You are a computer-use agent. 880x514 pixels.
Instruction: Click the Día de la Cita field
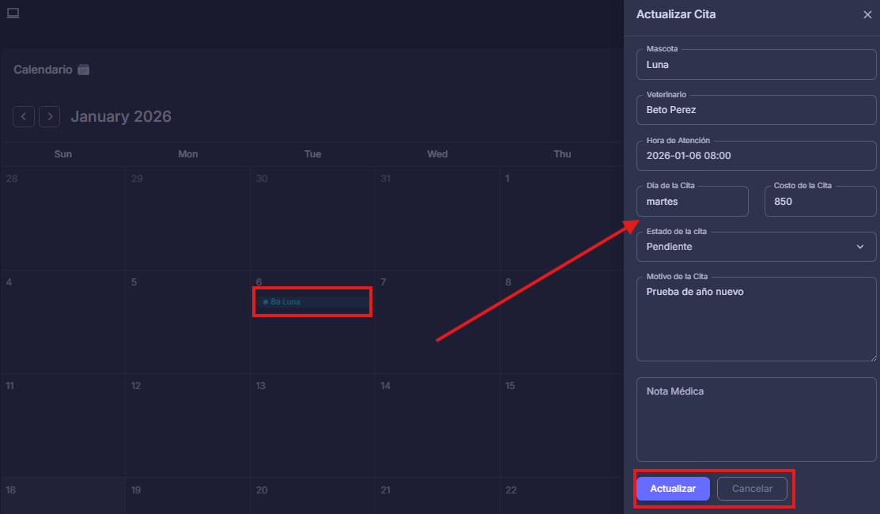pyautogui.click(x=692, y=202)
